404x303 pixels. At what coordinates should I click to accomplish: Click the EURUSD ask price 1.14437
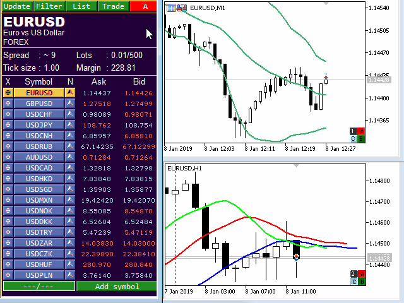coord(97,93)
